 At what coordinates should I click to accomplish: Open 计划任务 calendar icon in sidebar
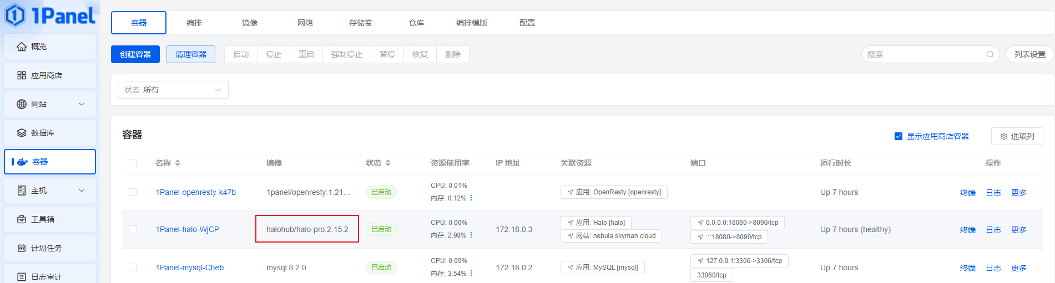tap(22, 248)
